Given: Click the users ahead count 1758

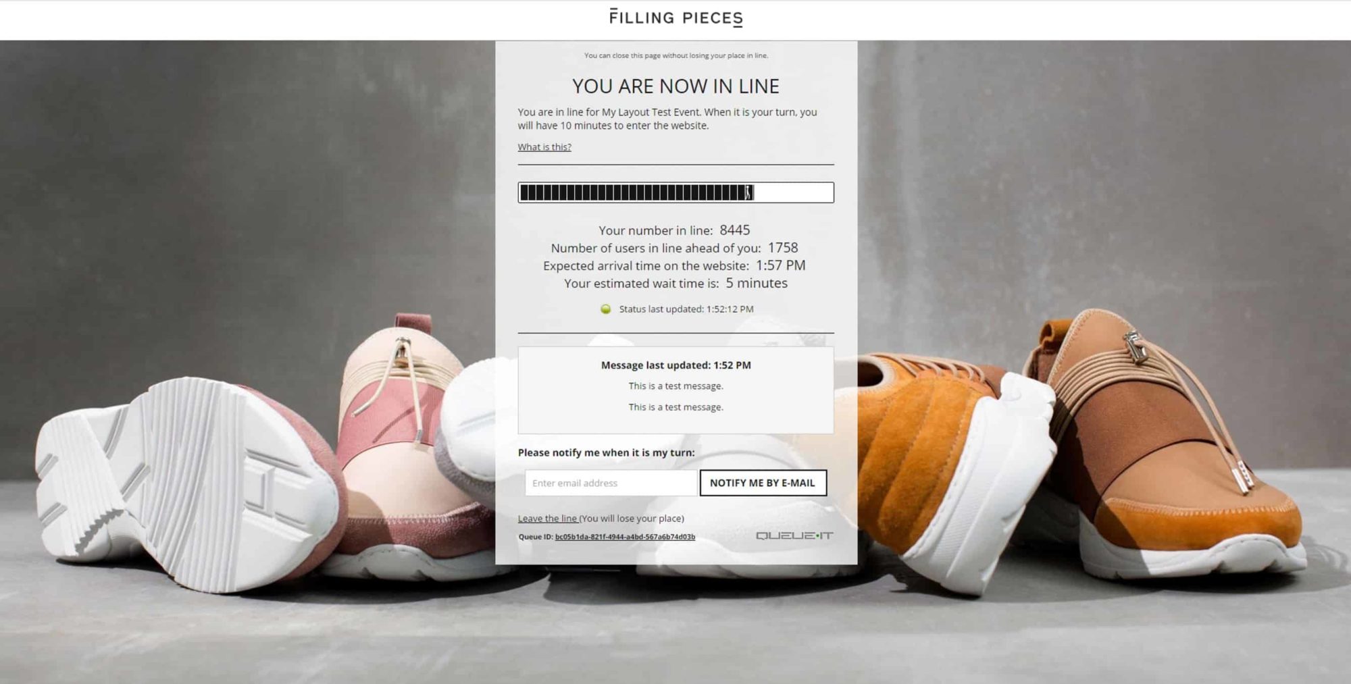Looking at the screenshot, I should 782,248.
